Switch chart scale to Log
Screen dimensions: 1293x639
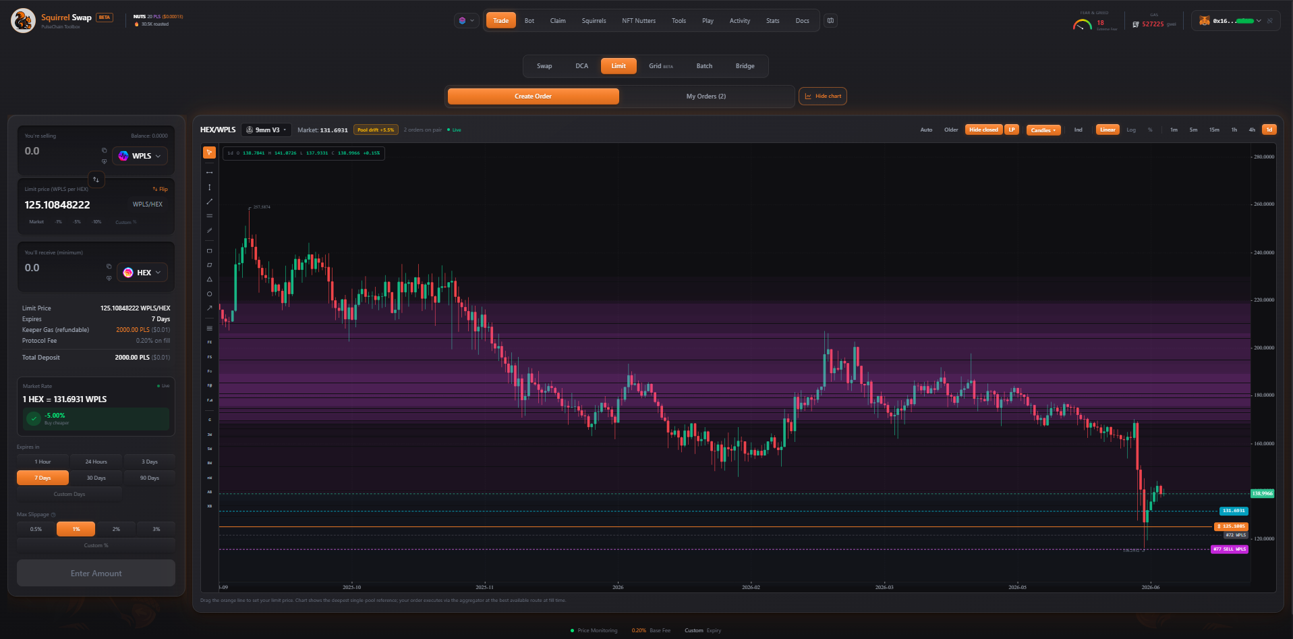1131,130
